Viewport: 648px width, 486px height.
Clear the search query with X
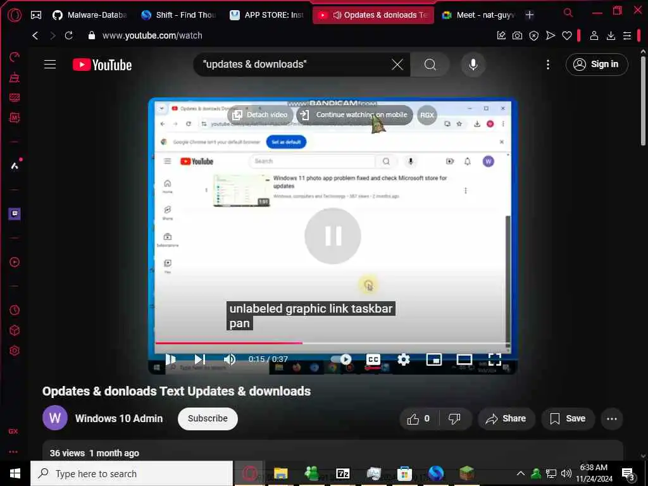pyautogui.click(x=397, y=65)
